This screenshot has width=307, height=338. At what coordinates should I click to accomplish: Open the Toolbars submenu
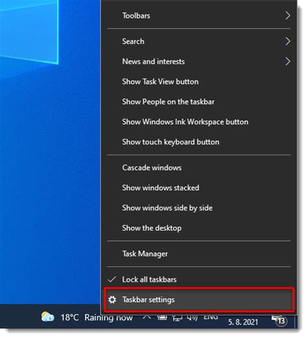point(199,16)
